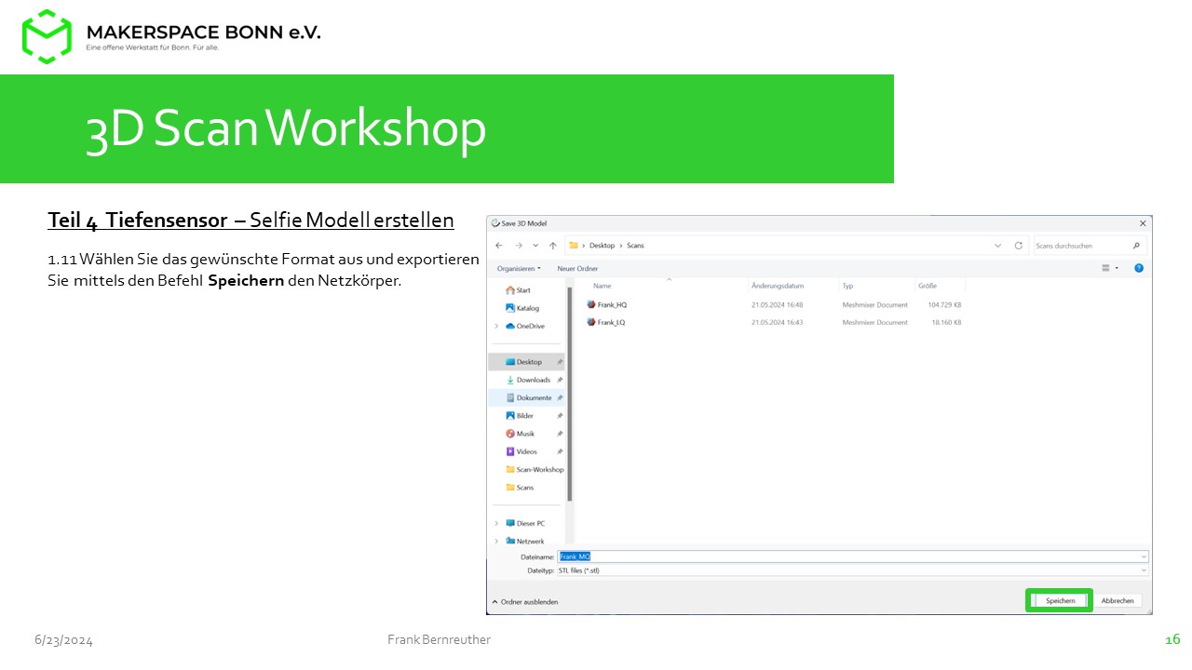Click the Abbrechen button
The height and width of the screenshot is (670, 1192).
coord(1117,601)
